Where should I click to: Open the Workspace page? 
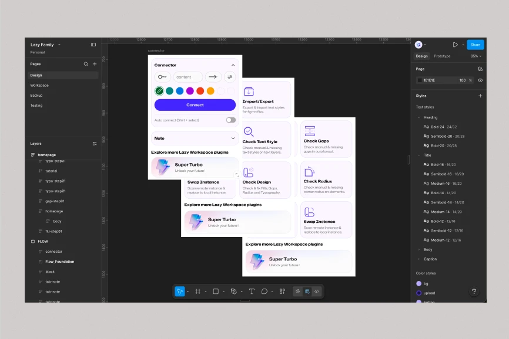point(39,85)
